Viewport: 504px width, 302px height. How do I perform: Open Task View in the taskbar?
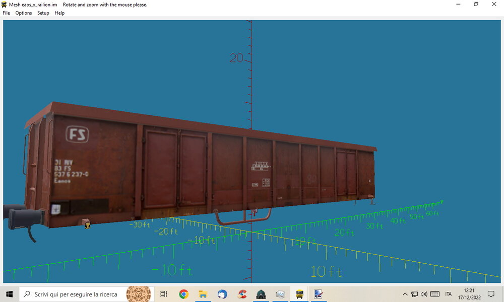[164, 294]
